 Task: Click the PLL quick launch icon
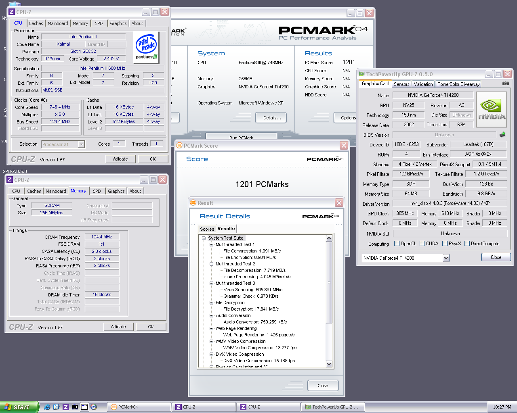pos(75,407)
